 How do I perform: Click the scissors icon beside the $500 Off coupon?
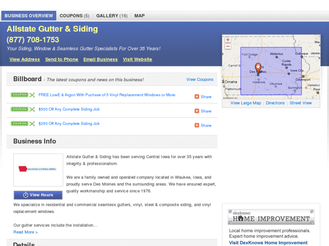[x=32, y=109]
